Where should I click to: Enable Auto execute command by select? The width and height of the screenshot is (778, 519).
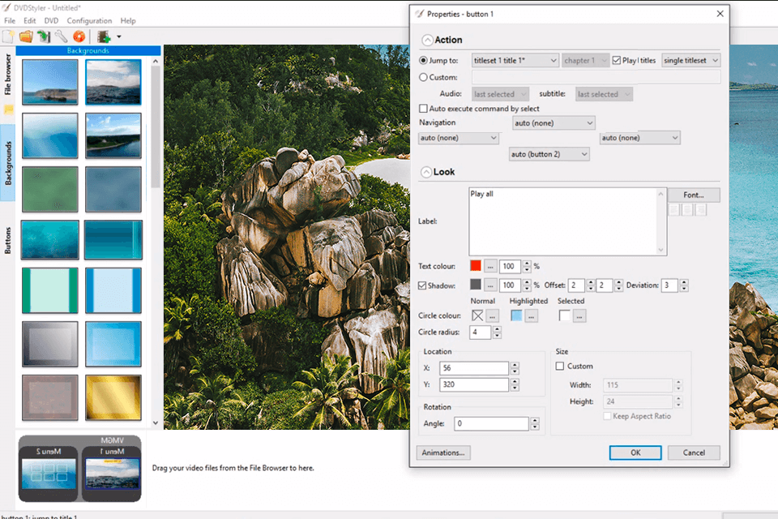tap(424, 108)
